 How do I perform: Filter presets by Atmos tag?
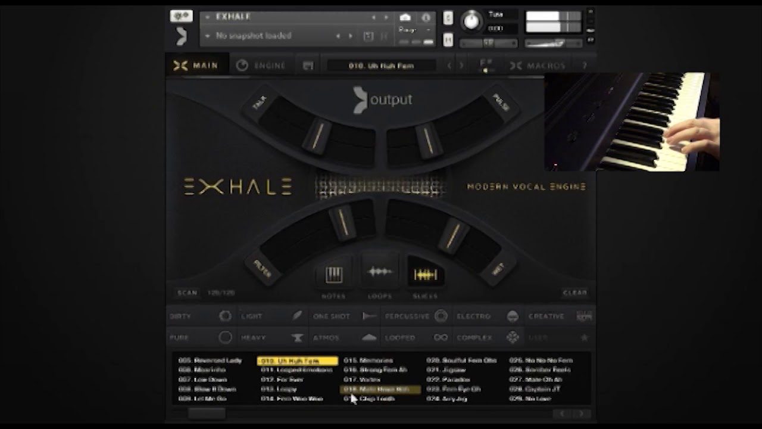pyautogui.click(x=345, y=338)
